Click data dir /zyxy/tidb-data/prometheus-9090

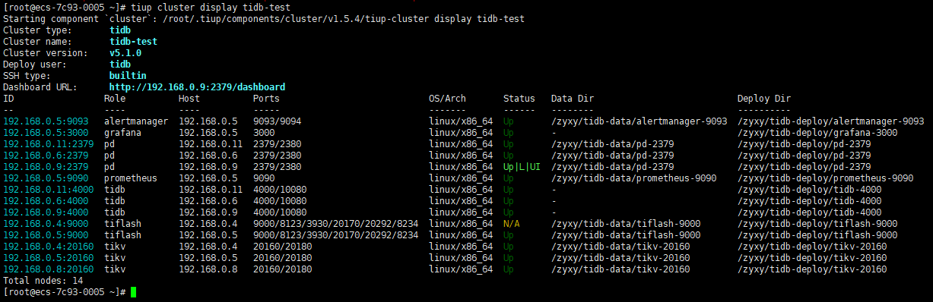[634, 178]
